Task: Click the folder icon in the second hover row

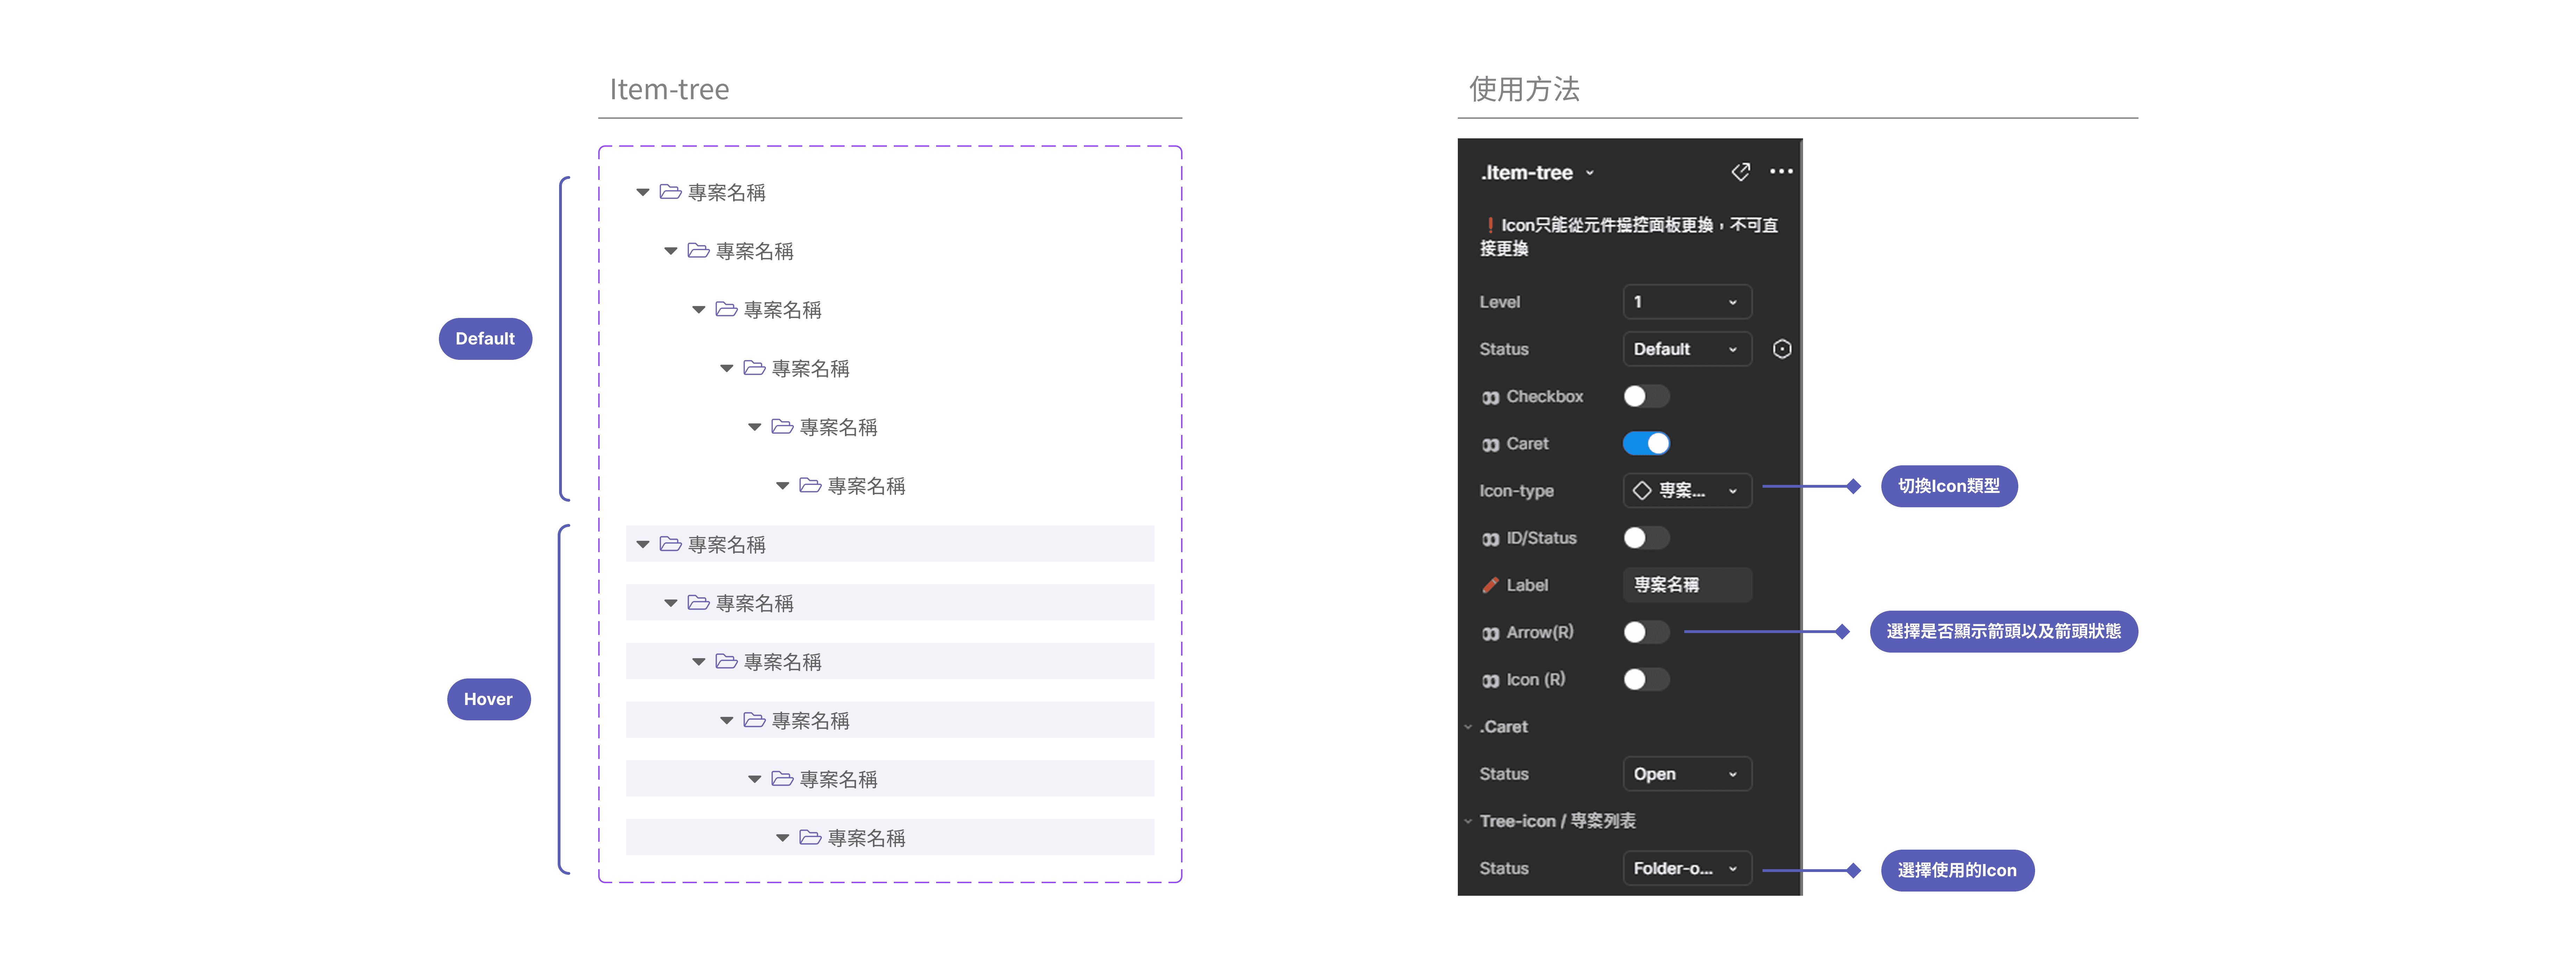Action: pos(698,603)
